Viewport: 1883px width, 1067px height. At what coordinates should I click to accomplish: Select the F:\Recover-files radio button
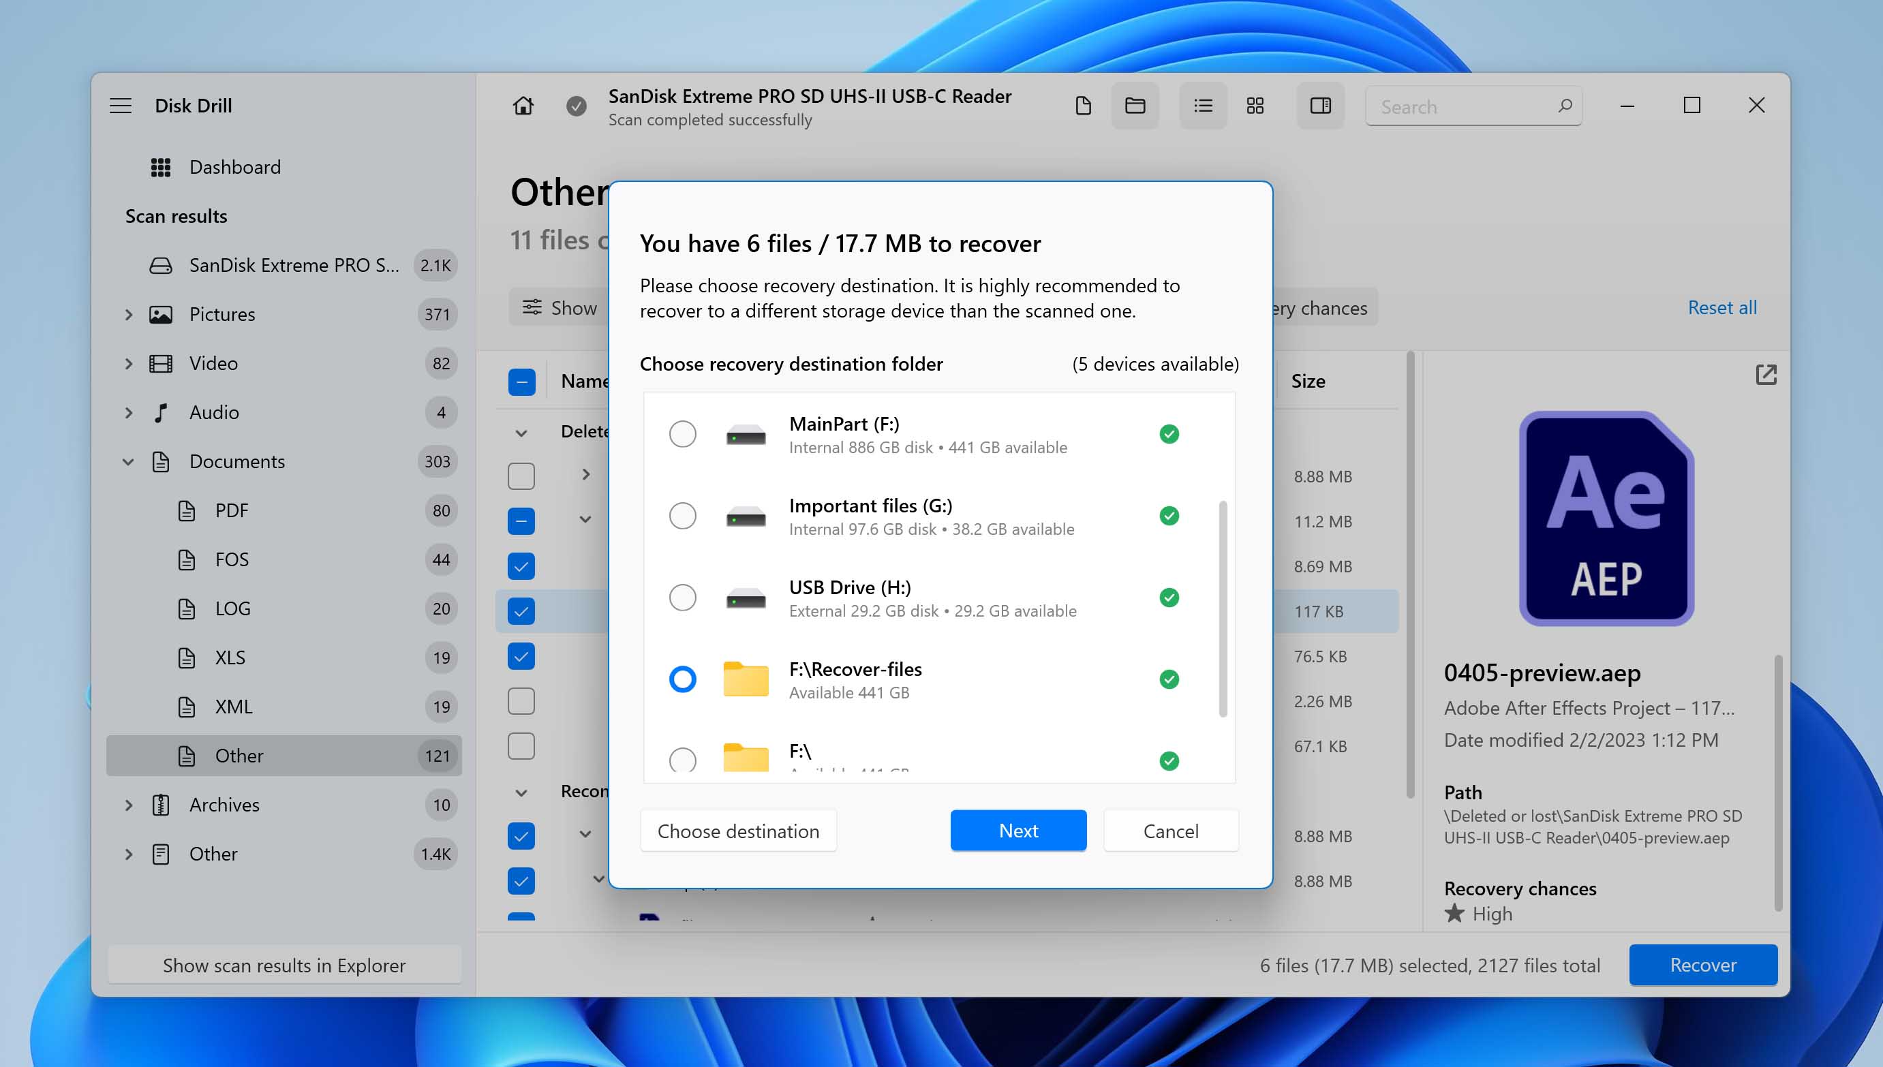tap(682, 679)
